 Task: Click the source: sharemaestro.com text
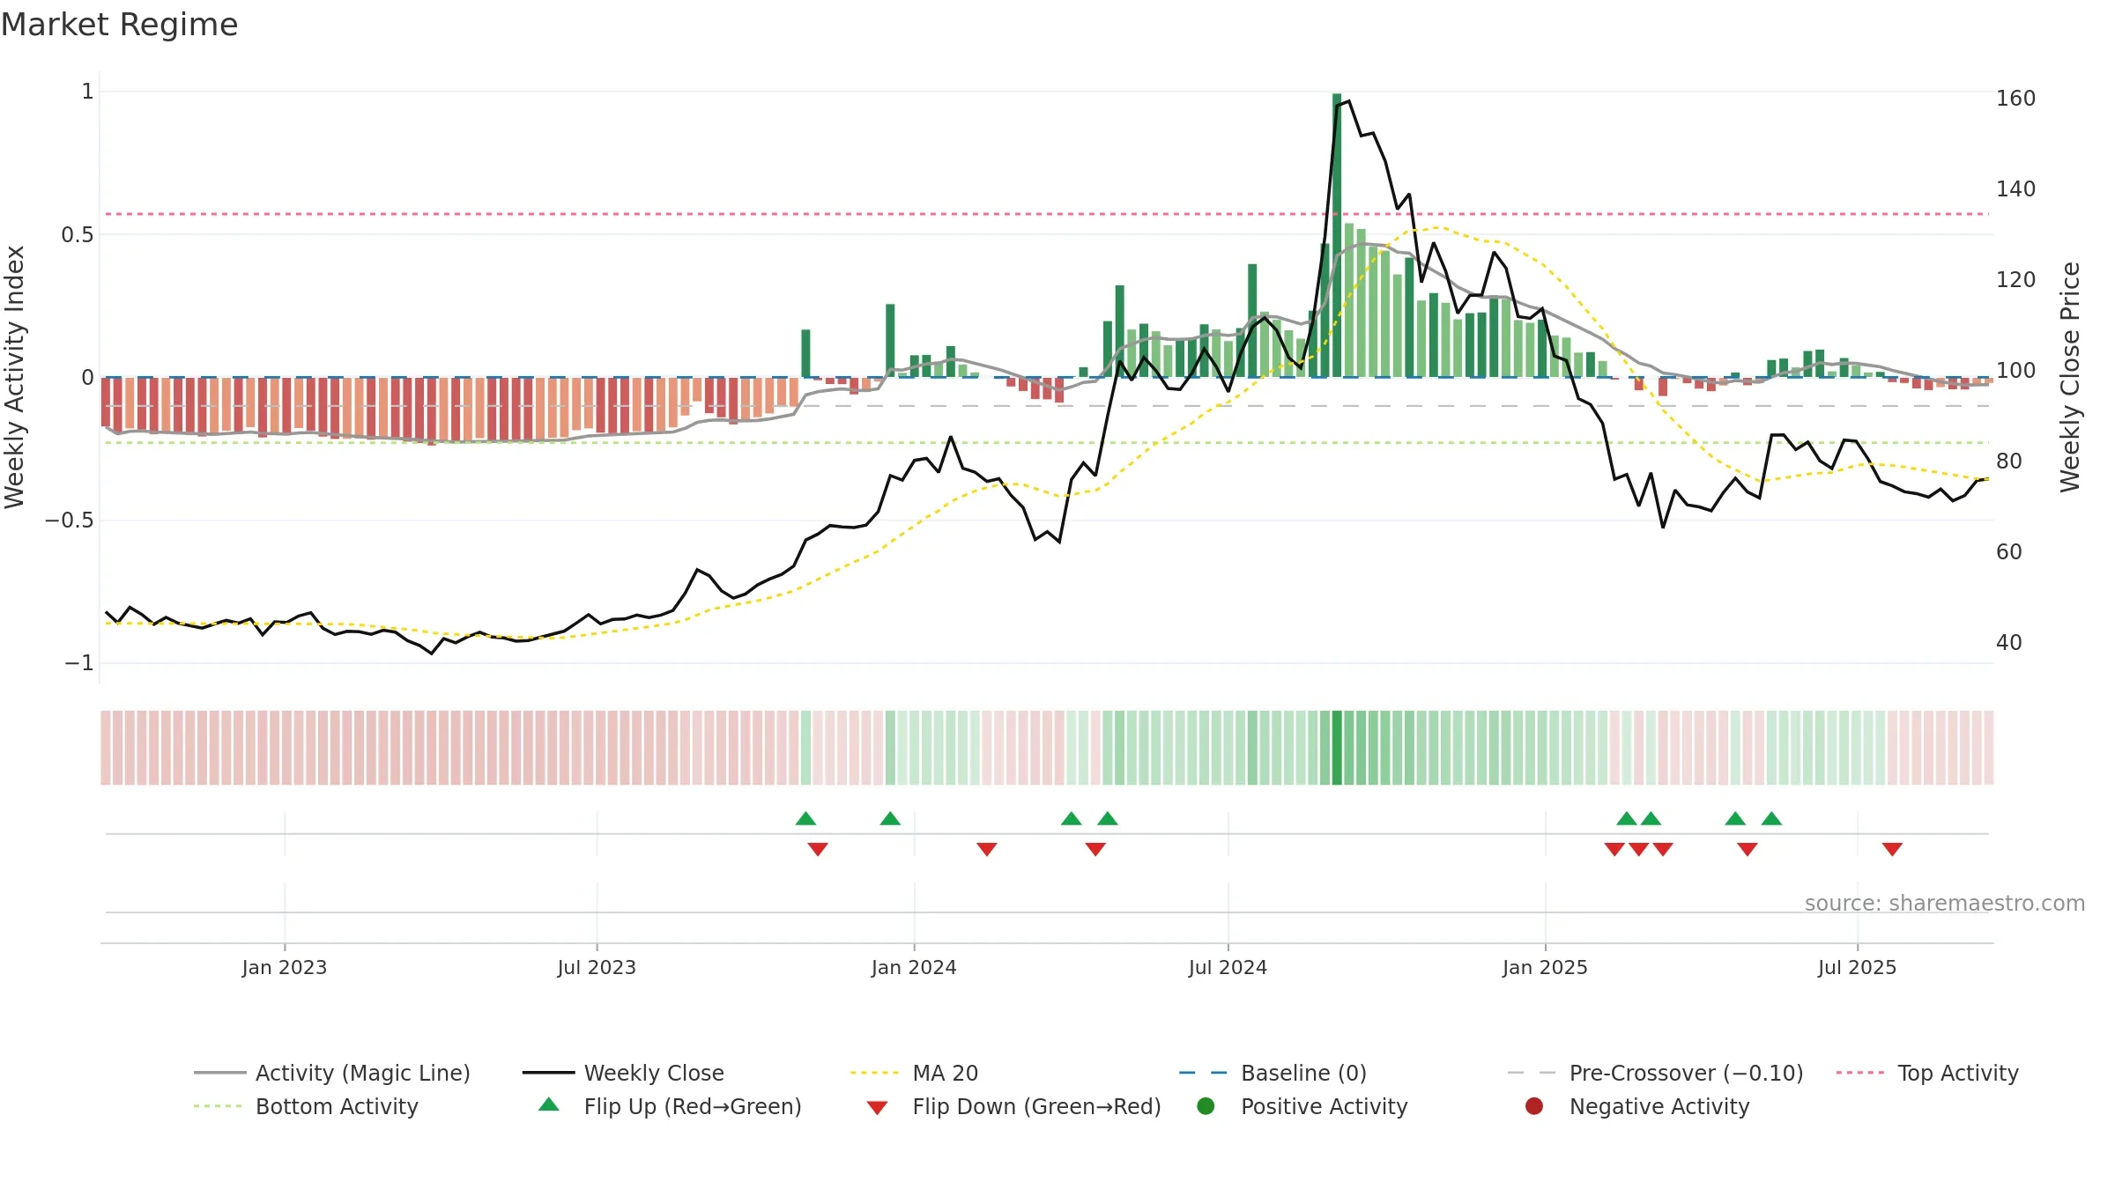1944,904
